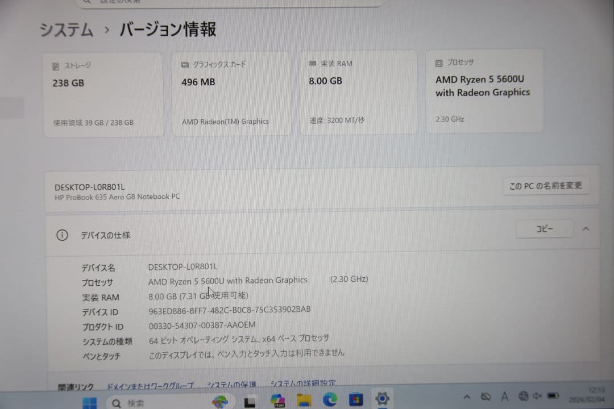Launch Microsoft Edge from the taskbar

coord(330,399)
